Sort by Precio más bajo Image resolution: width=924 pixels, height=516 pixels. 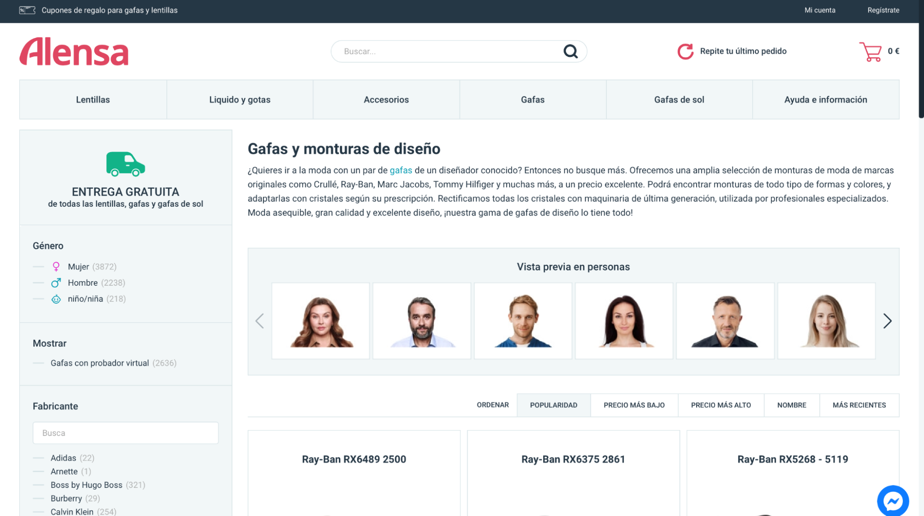pyautogui.click(x=634, y=405)
